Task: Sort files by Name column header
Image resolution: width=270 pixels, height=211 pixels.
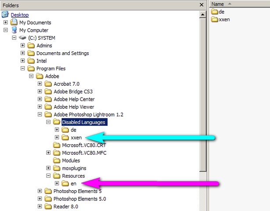Action: (240, 4)
